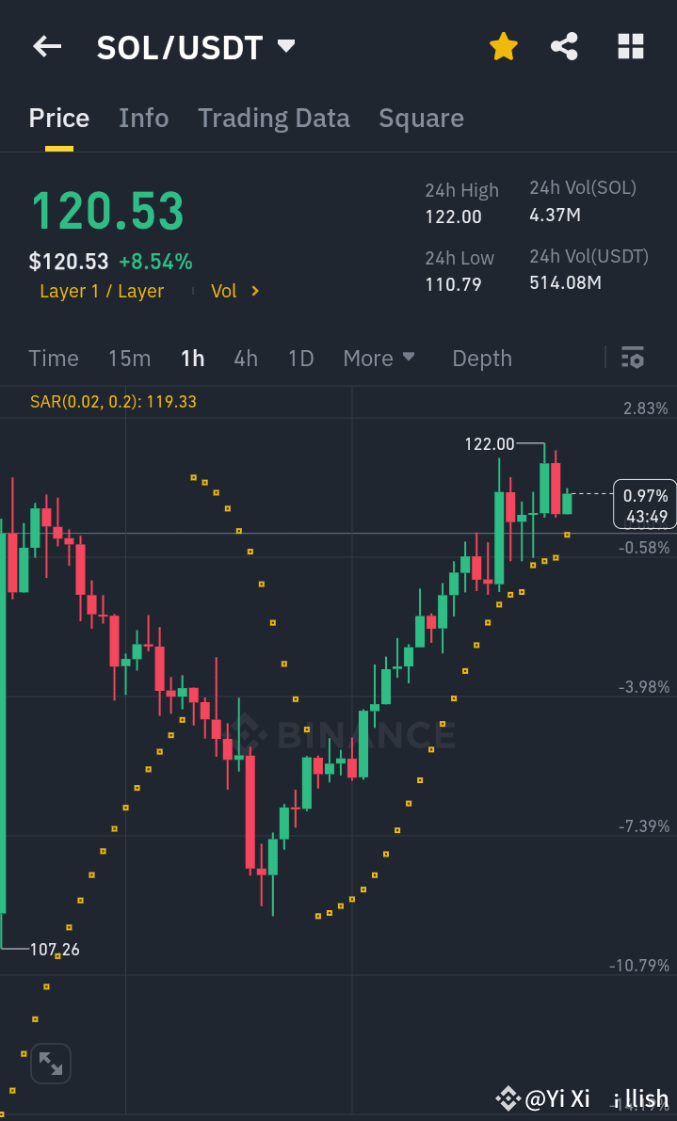
Task: Open the Info tab
Action: (143, 118)
